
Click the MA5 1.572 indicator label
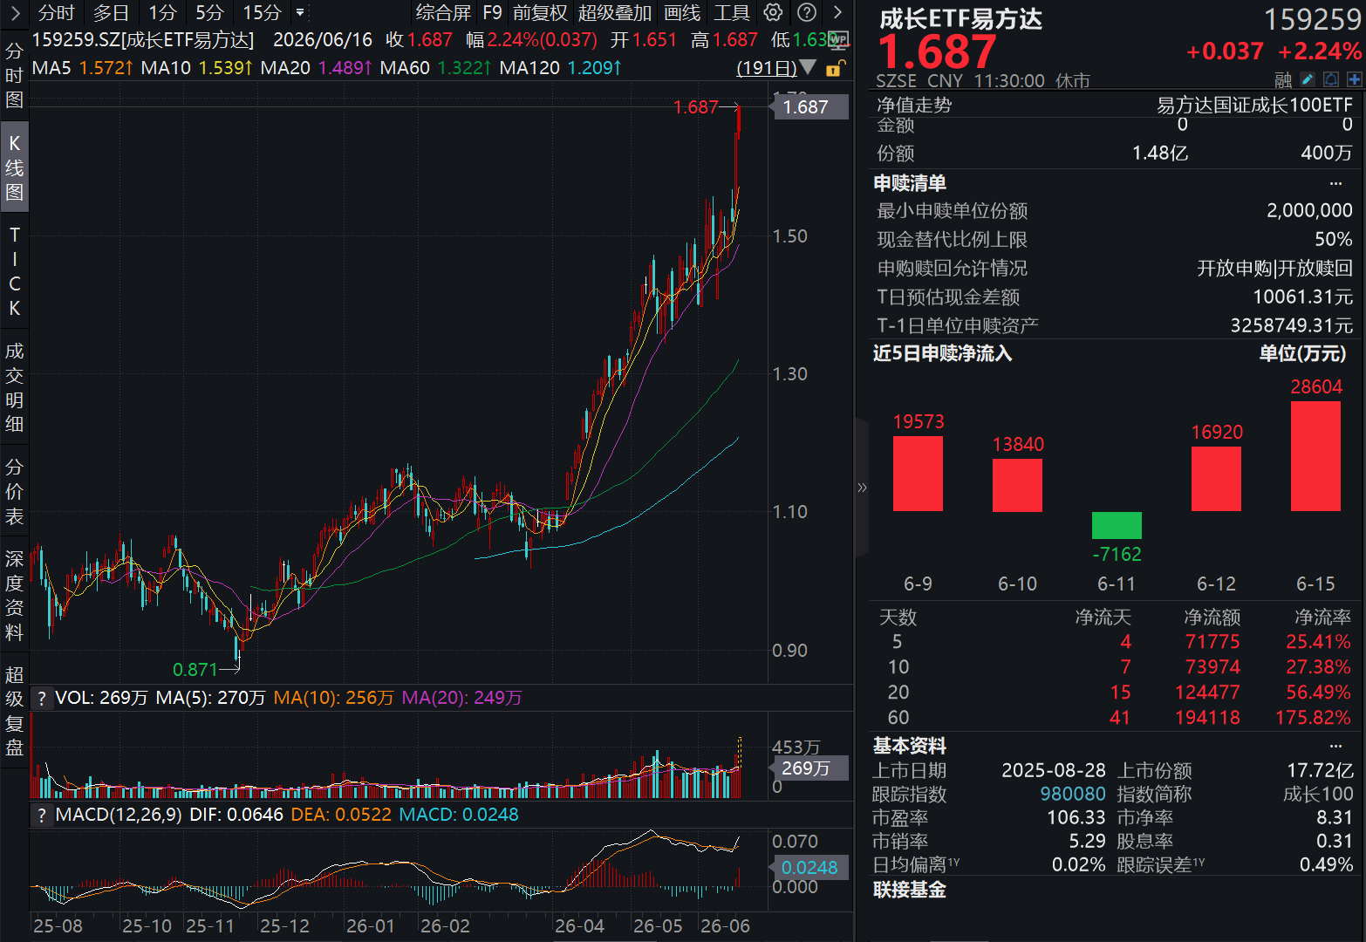click(x=82, y=67)
